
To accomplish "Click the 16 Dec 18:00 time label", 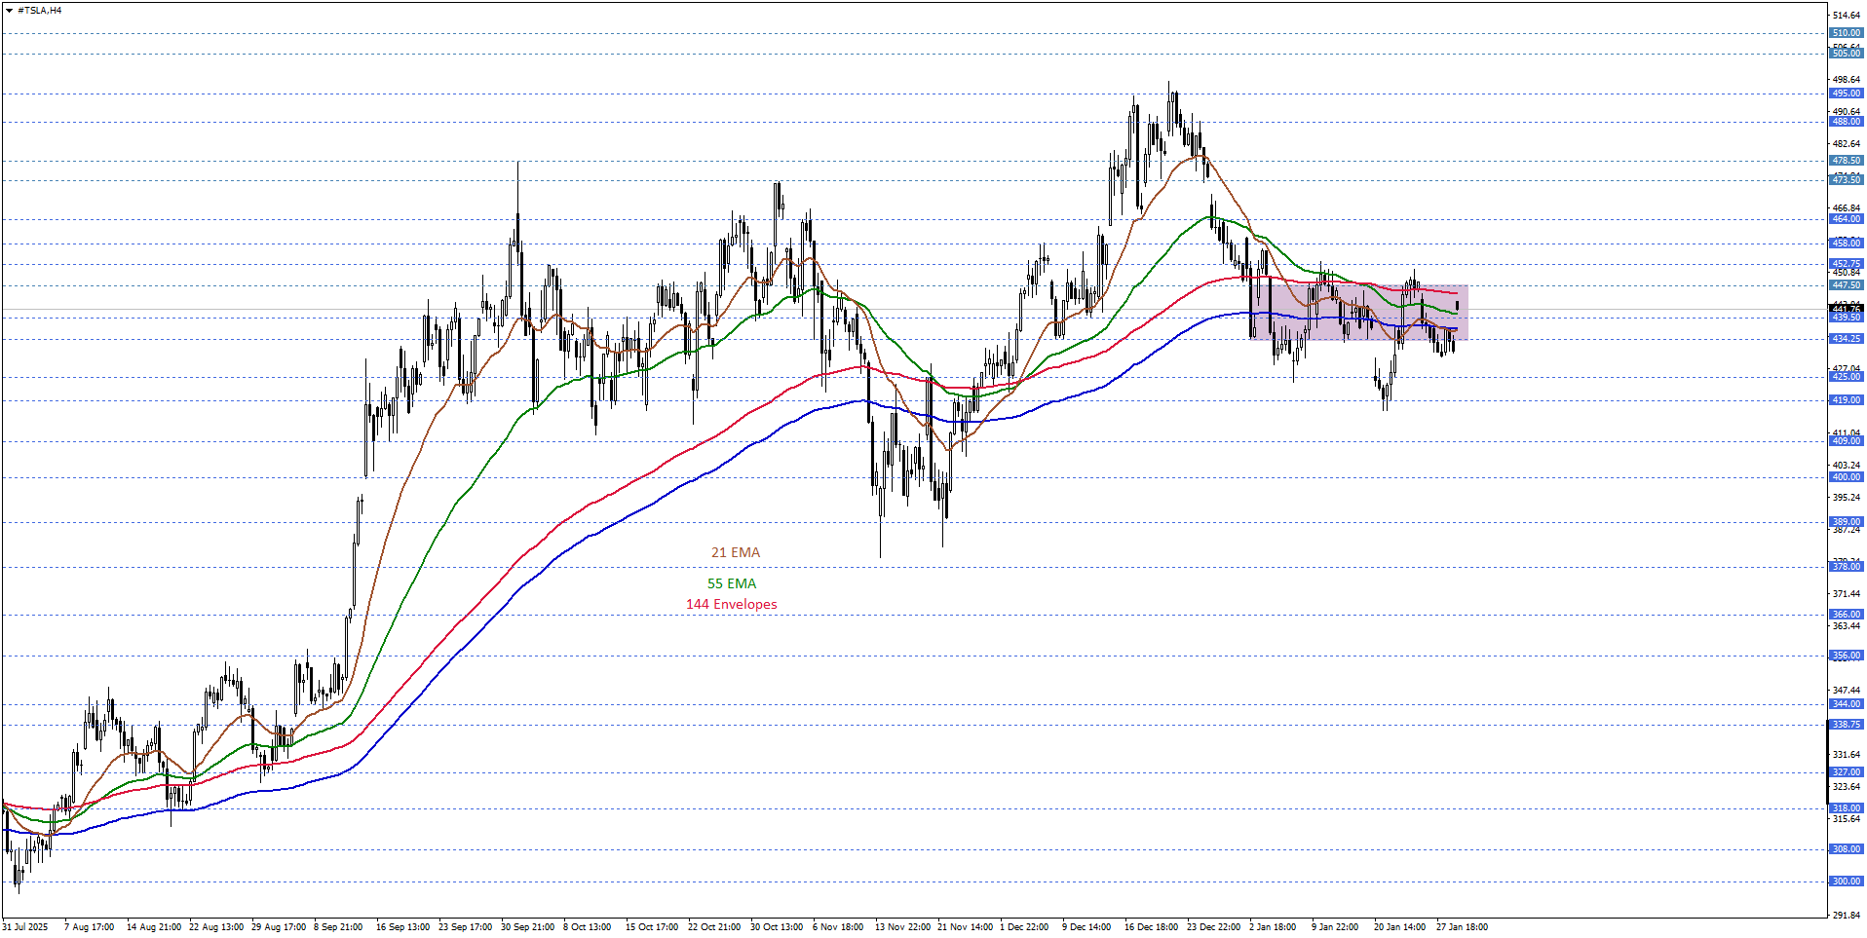I will [x=1151, y=927].
